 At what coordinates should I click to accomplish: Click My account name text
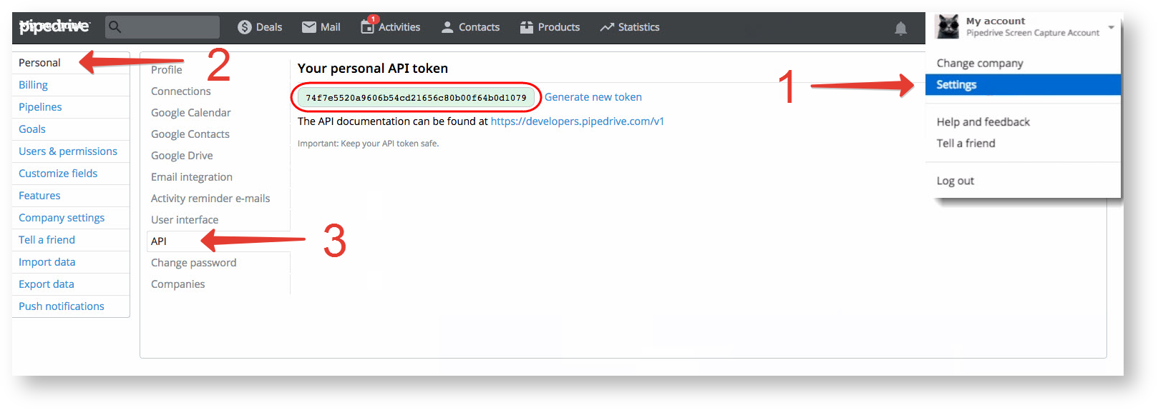(x=996, y=21)
